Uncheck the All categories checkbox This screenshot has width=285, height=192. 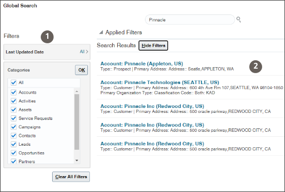tap(13, 83)
